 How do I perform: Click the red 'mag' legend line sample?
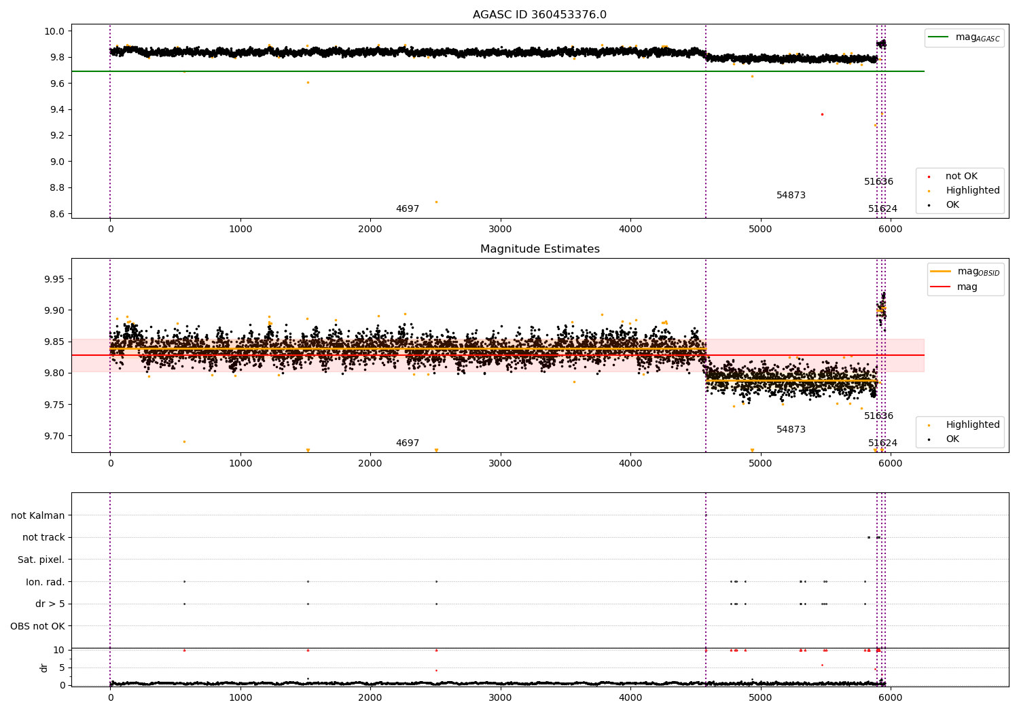(941, 287)
